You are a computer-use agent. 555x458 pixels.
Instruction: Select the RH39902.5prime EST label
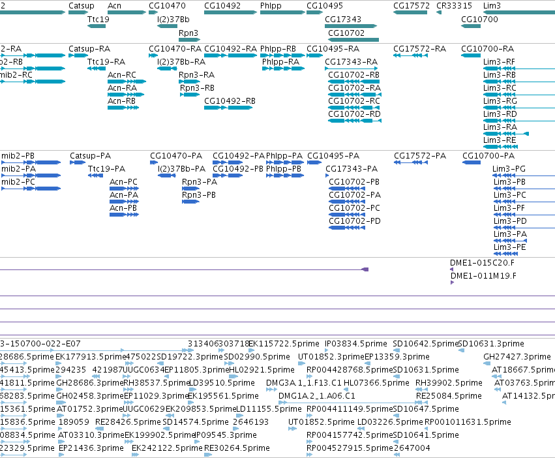[x=449, y=383]
